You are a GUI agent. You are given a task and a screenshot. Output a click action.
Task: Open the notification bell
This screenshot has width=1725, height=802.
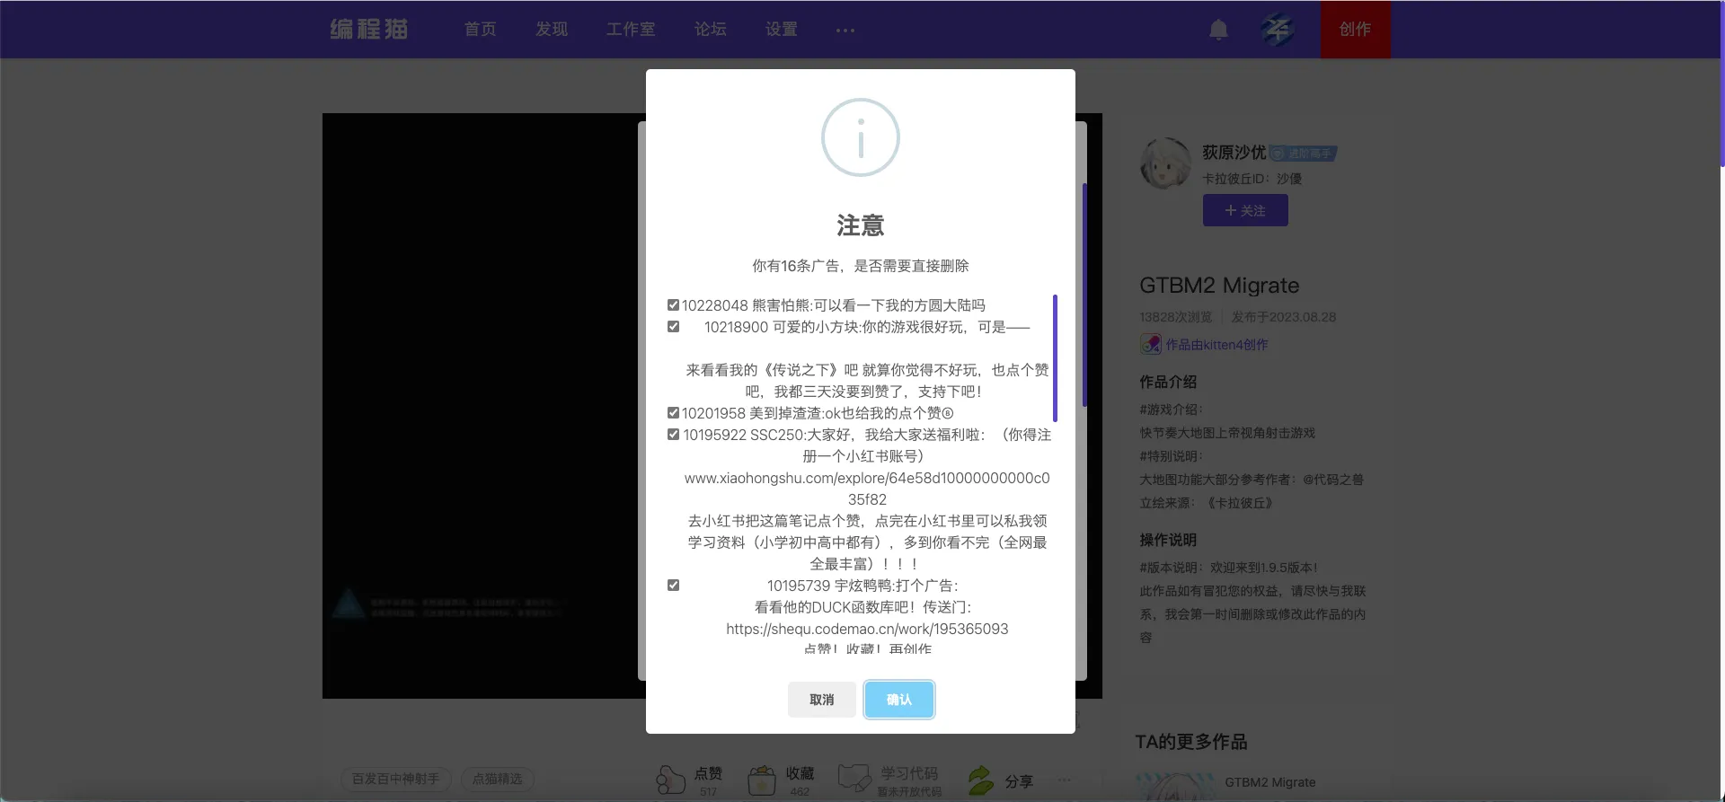[1218, 30]
